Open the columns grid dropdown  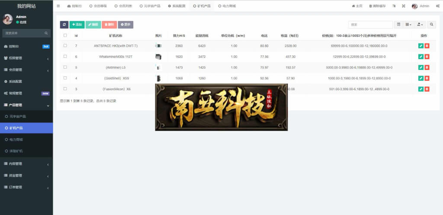click(408, 25)
